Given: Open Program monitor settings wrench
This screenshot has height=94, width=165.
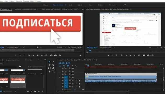Looking at the screenshot, I should tap(161, 48).
